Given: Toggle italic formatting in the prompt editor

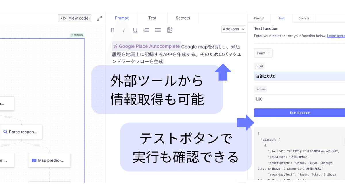Looking at the screenshot, I should pyautogui.click(x=124, y=30).
